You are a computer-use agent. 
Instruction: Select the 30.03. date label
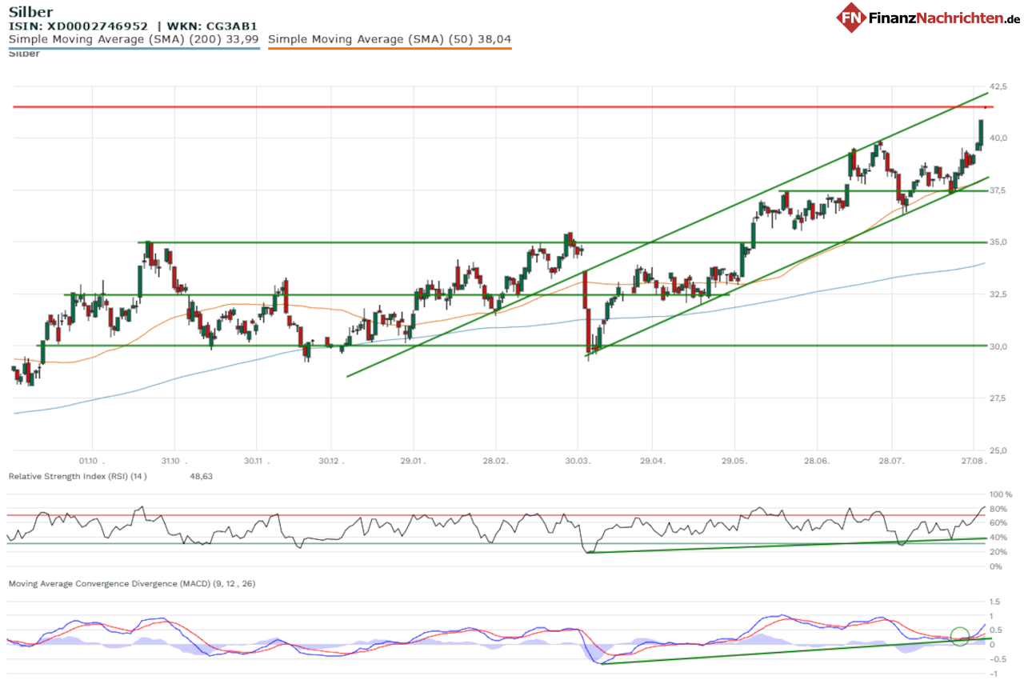point(578,461)
